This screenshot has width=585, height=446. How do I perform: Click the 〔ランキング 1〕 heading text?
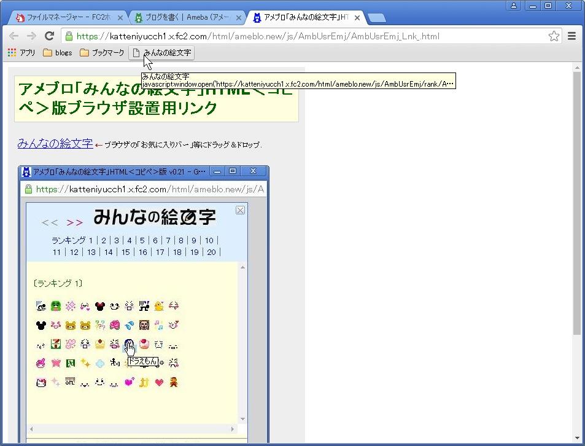tap(58, 283)
